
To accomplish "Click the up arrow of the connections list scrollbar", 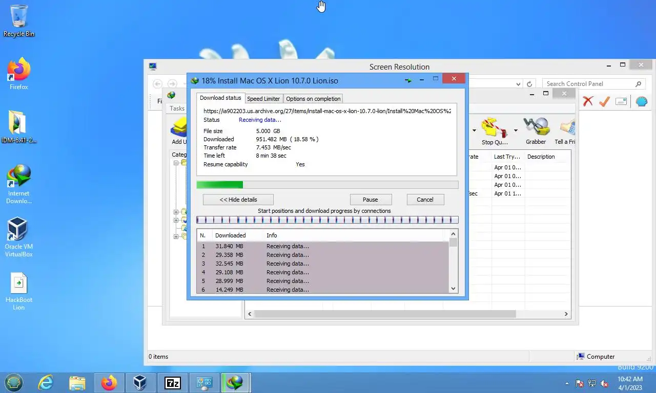I will (453, 234).
